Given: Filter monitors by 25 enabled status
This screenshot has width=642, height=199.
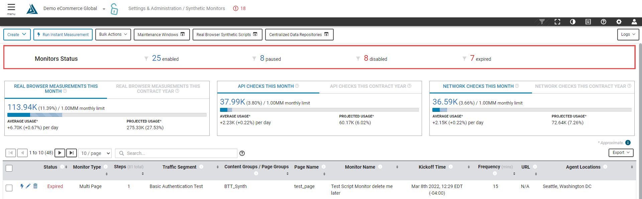Looking at the screenshot, I should (x=165, y=58).
